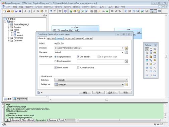Select Script generation radio button
Viewport: 169px width, 127px height.
[56, 57]
